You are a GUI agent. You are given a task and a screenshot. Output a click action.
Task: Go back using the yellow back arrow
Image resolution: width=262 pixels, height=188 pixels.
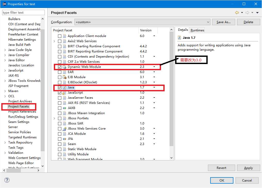(x=237, y=13)
